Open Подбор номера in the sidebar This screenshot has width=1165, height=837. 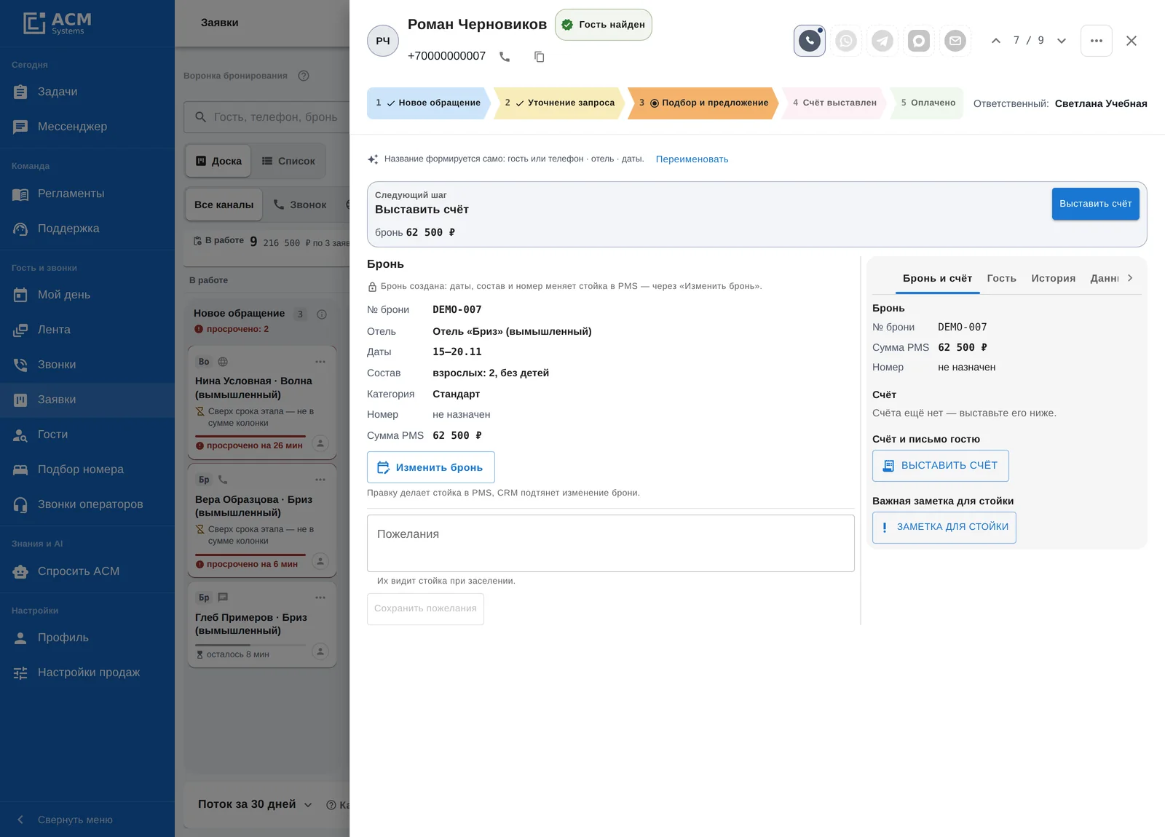87,469
